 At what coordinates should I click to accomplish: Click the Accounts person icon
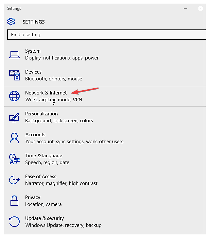(14, 138)
